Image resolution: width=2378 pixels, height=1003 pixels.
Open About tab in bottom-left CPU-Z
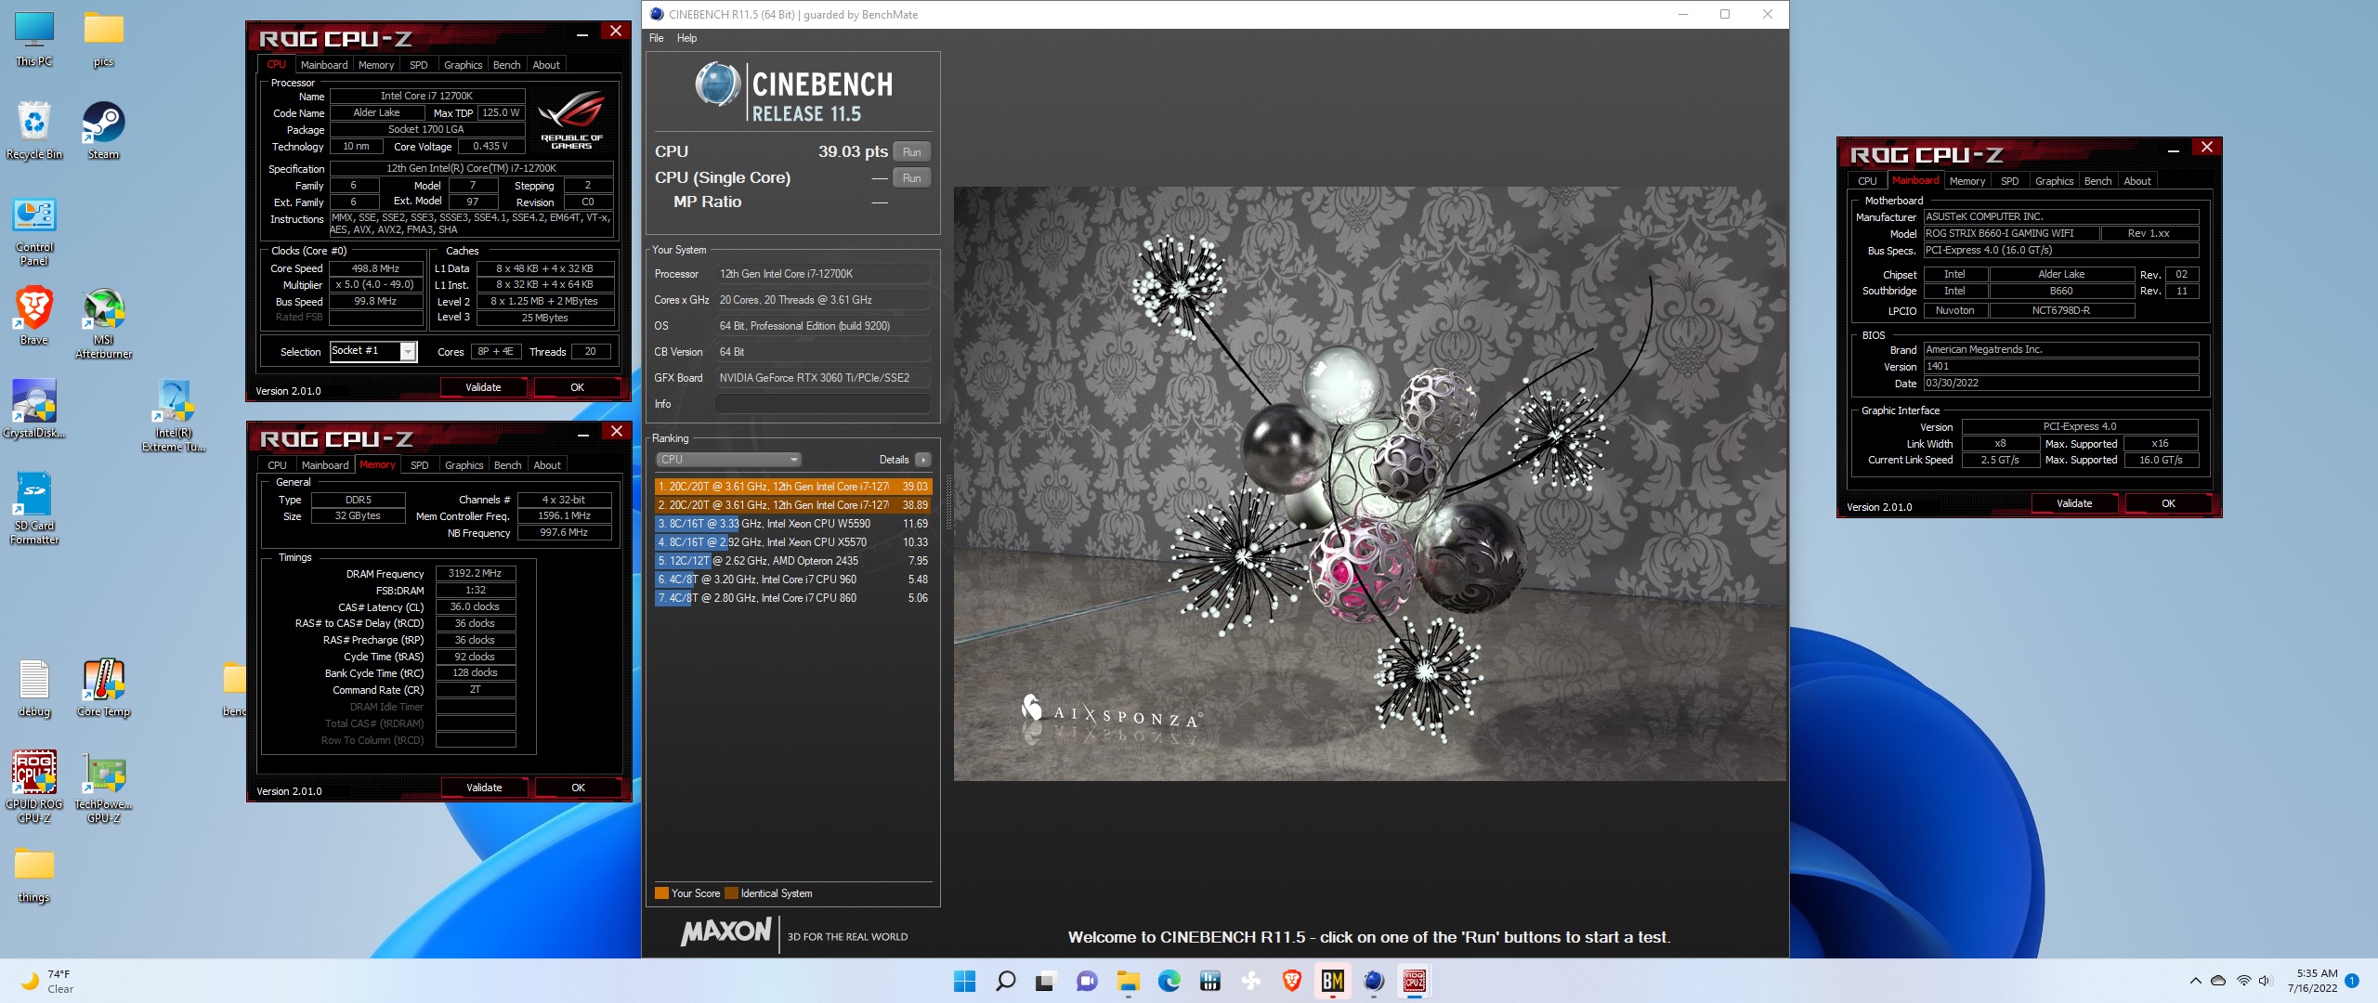(x=547, y=465)
